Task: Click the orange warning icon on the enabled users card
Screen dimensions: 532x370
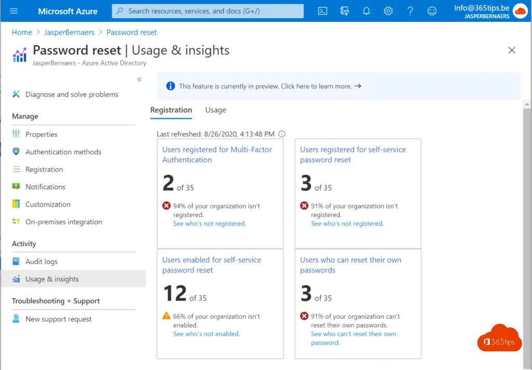Action: [166, 316]
